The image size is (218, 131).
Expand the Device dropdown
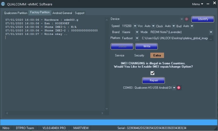click(182, 19)
